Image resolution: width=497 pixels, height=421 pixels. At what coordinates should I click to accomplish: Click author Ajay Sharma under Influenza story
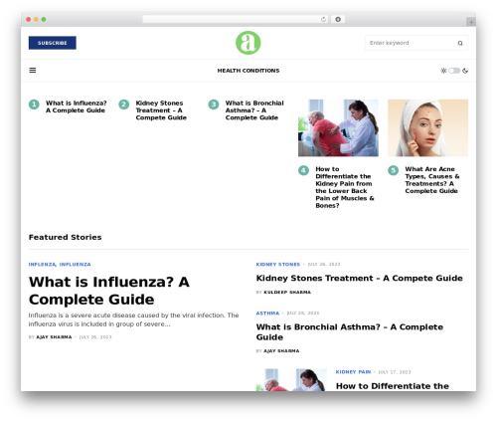click(54, 337)
